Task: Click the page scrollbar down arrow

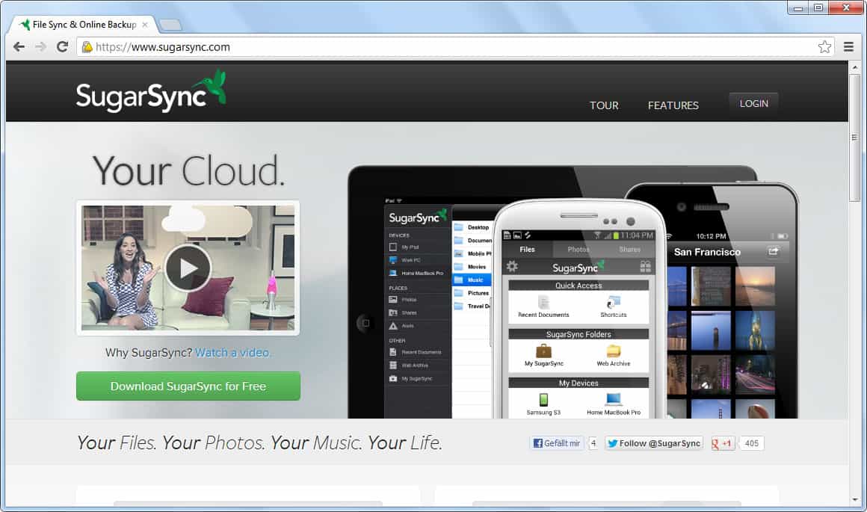Action: coord(855,499)
